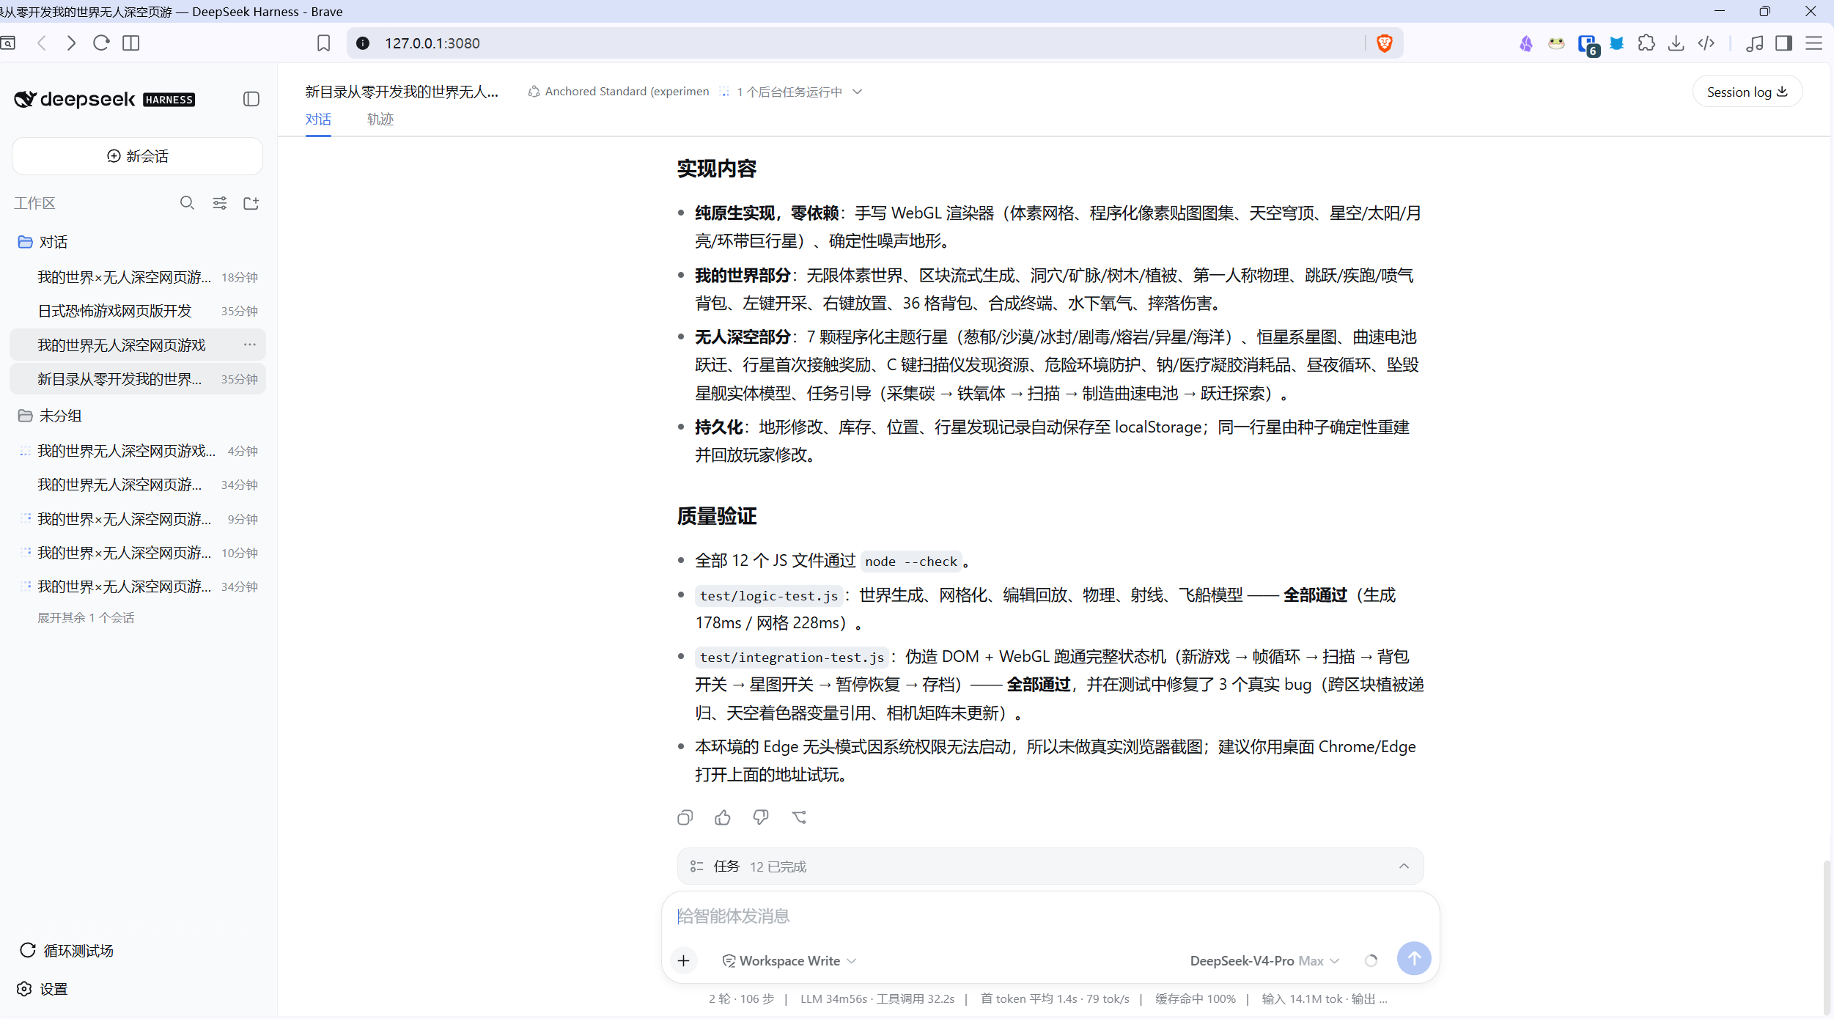View site information icon

[363, 43]
